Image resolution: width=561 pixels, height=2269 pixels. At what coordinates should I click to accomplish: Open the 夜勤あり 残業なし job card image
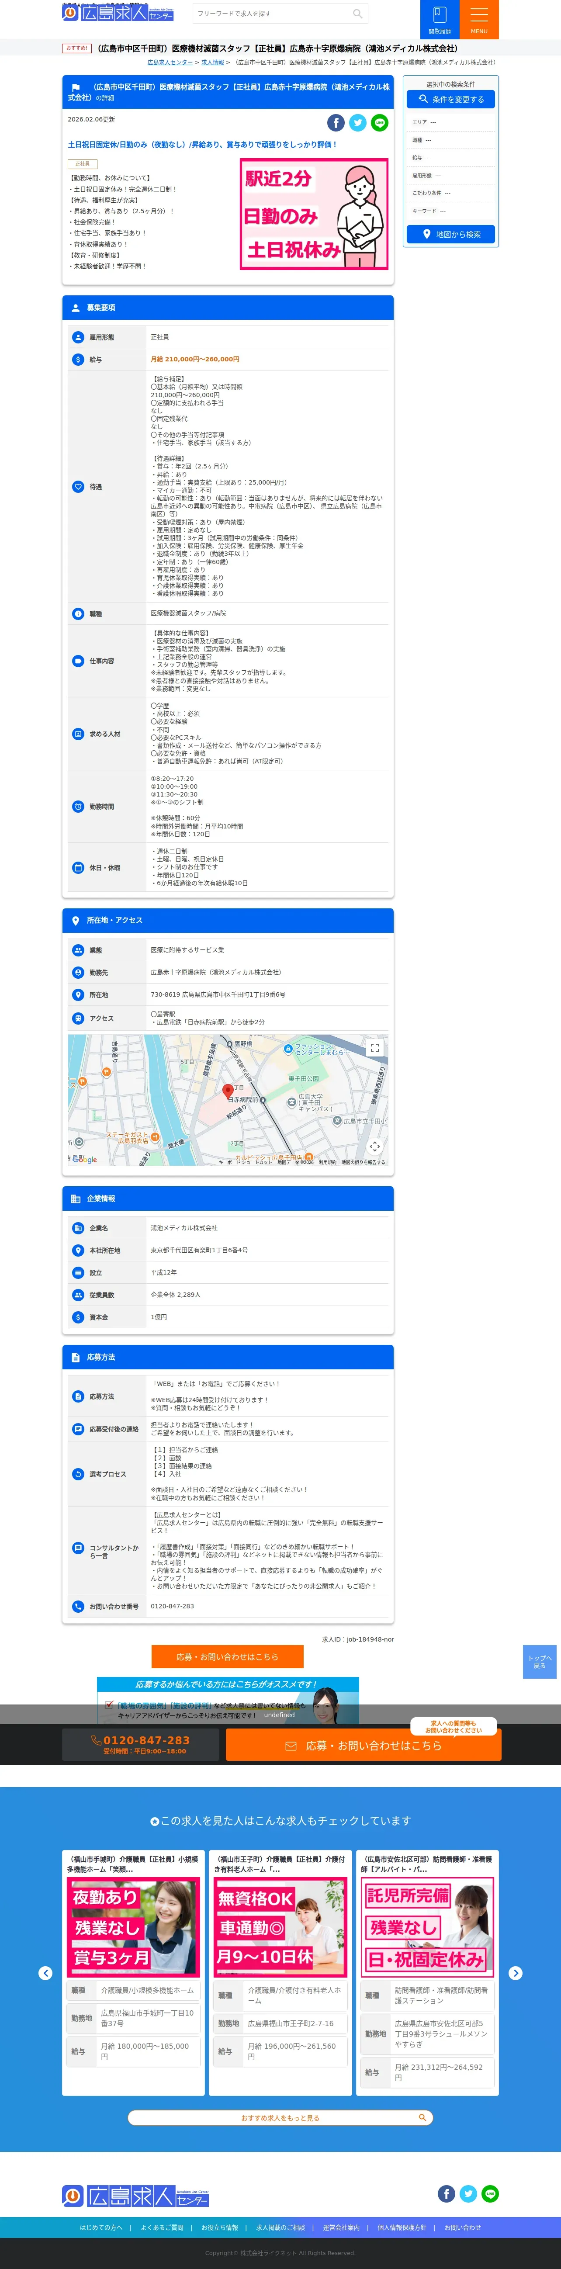133,1927
